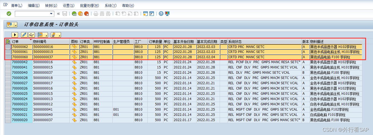Click the orange Exit arrow icon

(80, 14)
